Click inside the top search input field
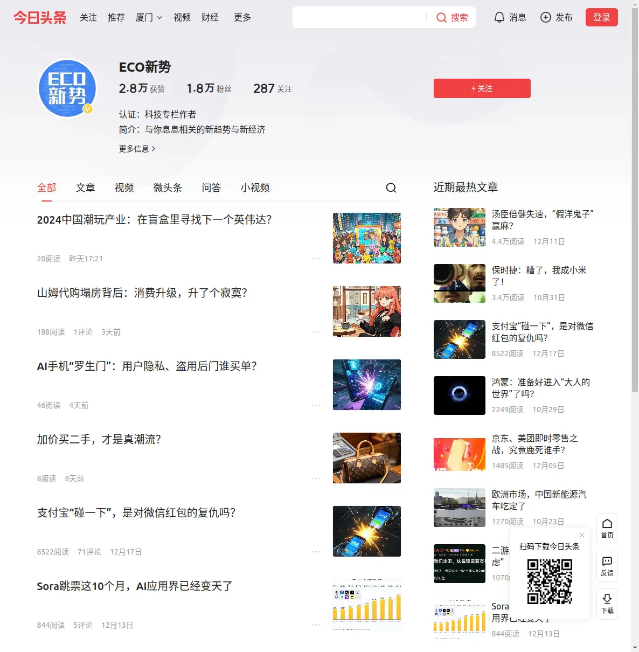 (x=359, y=17)
